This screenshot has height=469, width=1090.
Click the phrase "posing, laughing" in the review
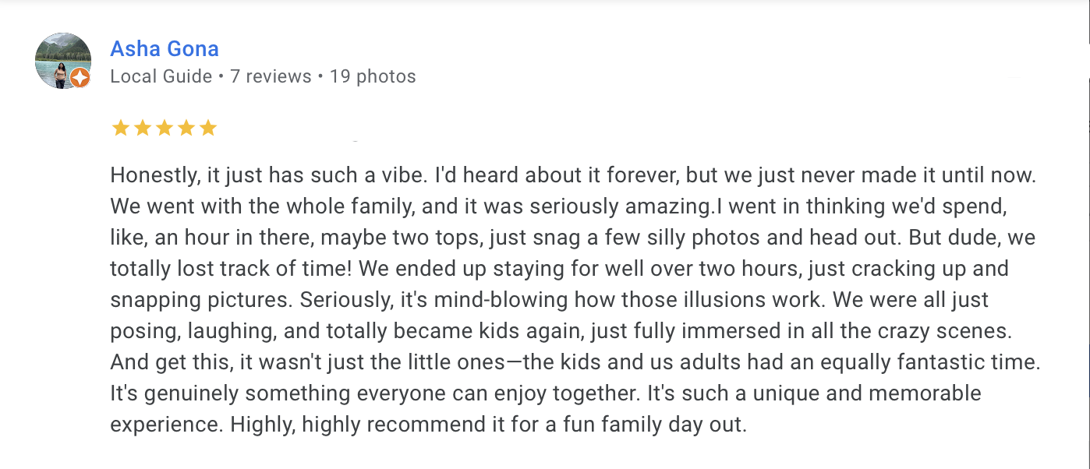point(191,331)
